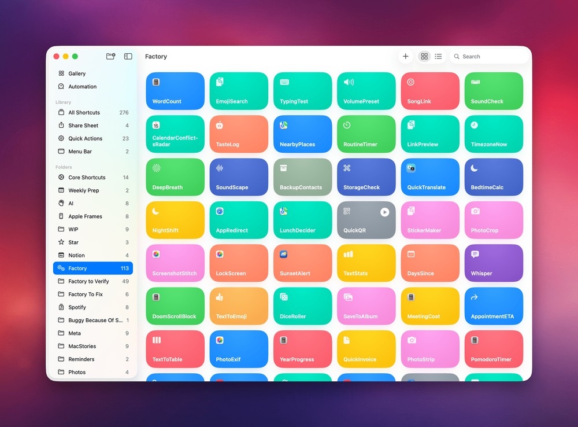Select the Factory folder
The height and width of the screenshot is (427, 578).
tap(93, 268)
